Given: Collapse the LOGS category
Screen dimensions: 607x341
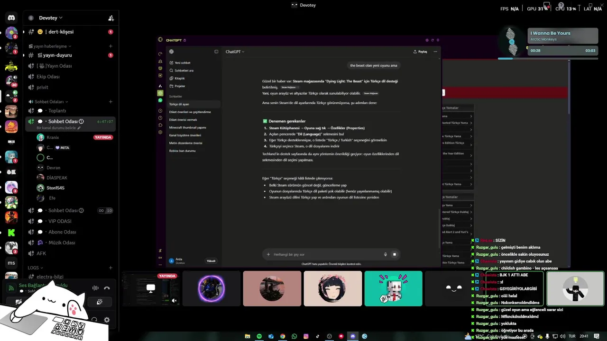Looking at the screenshot, I should point(36,268).
